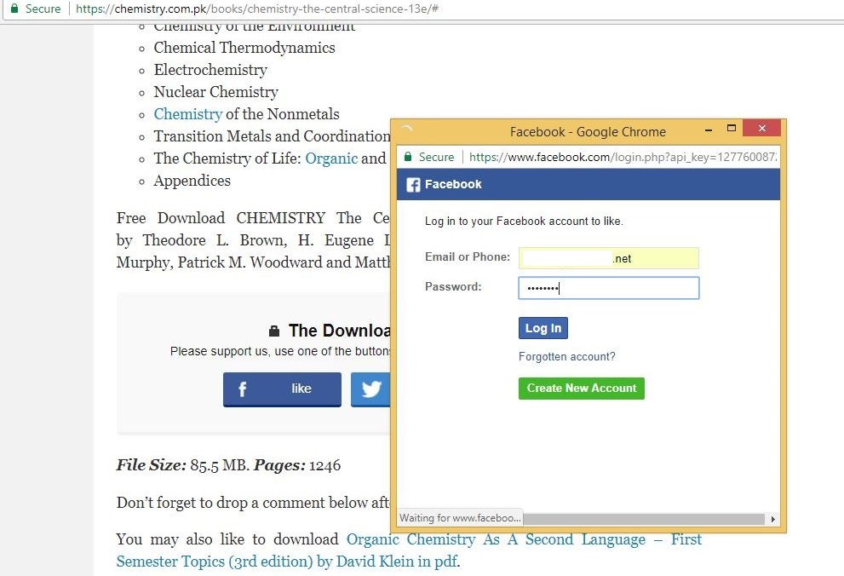Click the loading spinner icon in popup title bar
Viewport: 844px width, 576px height.
click(406, 131)
